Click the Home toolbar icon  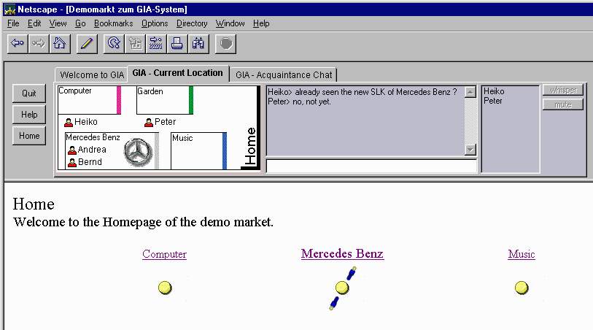58,43
